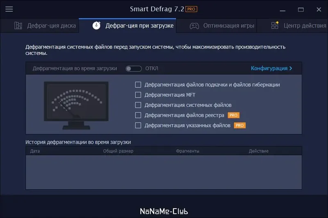
Task: Open the Центр действия tab
Action: coord(292,26)
